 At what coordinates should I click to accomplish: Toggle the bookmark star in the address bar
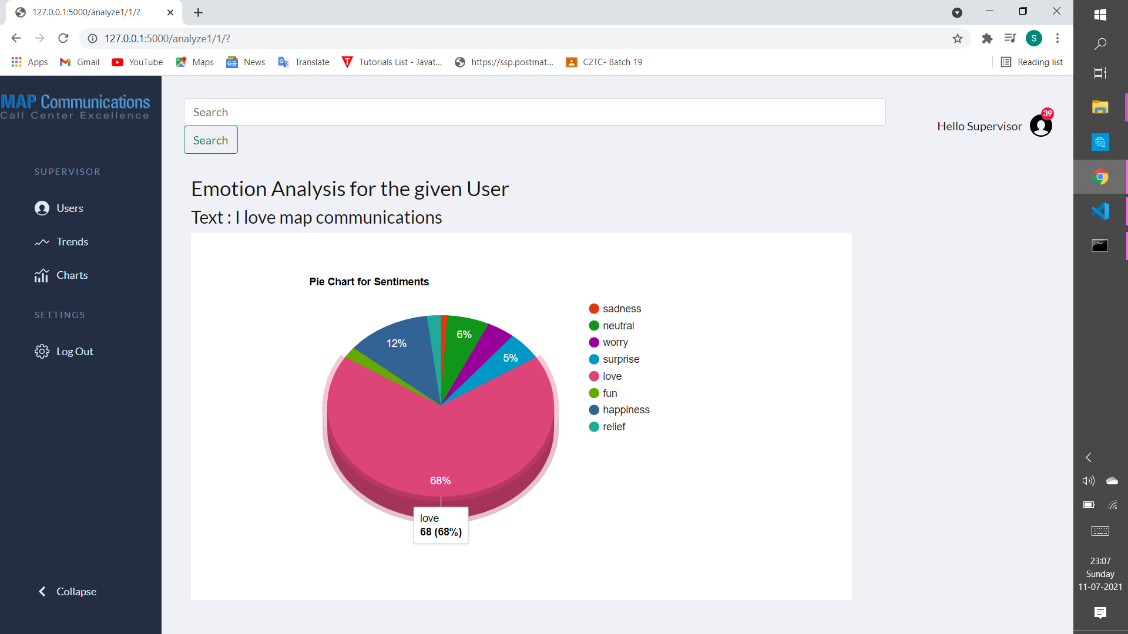[x=958, y=38]
